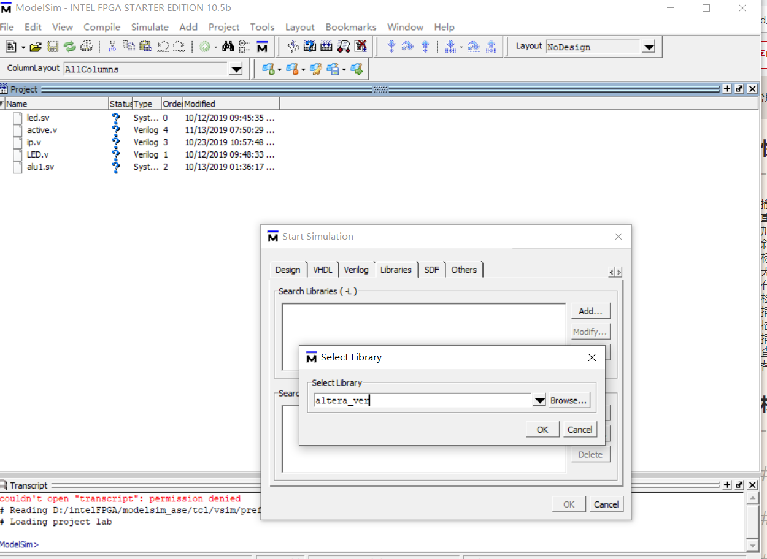Switch to the Verilog tab
767x559 pixels.
click(x=356, y=270)
